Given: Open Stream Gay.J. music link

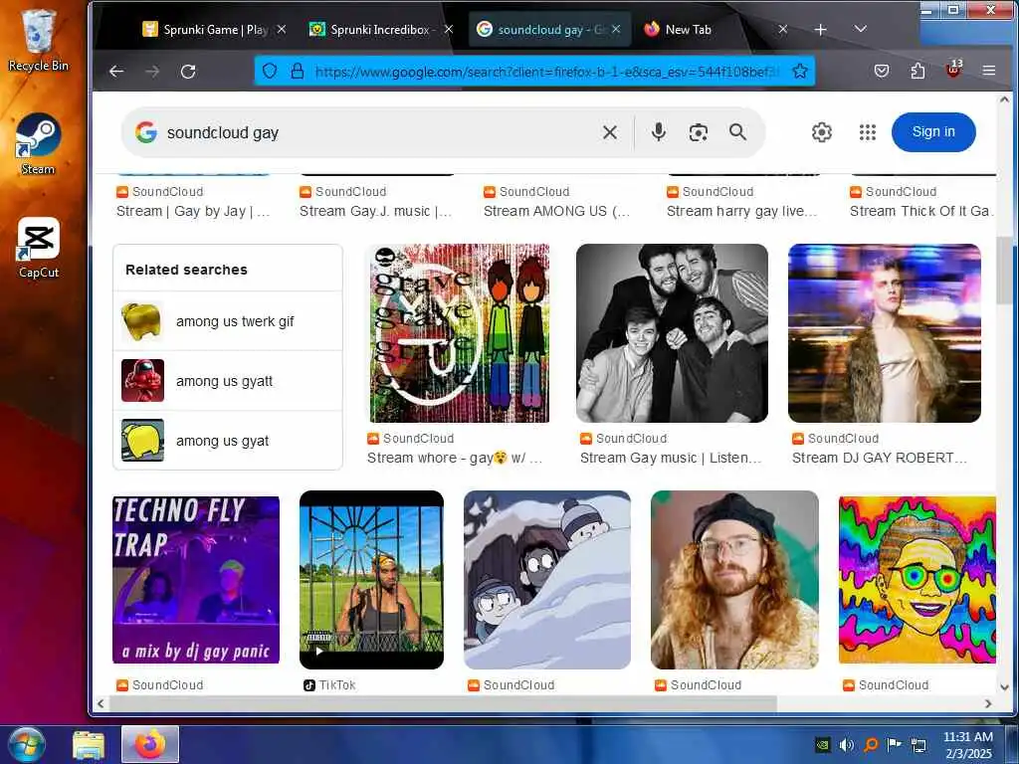Looking at the screenshot, I should (x=375, y=211).
